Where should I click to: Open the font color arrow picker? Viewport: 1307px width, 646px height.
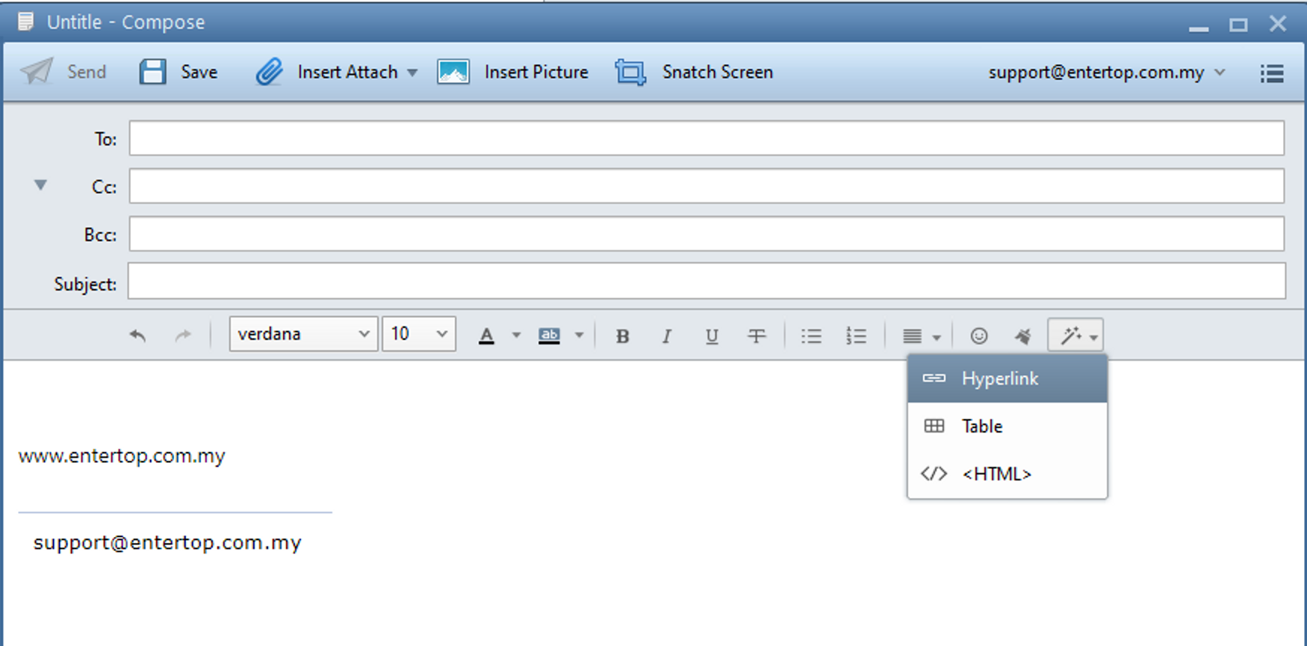click(516, 335)
